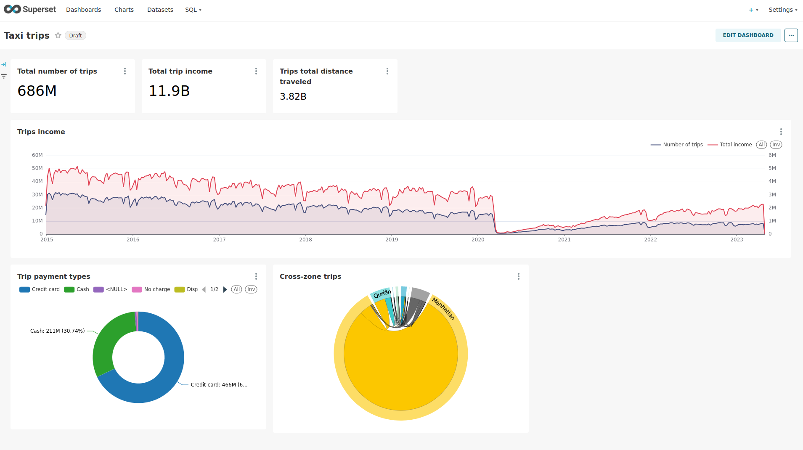Click the Credit card blue legend swatch
This screenshot has height=450, width=803.
(24, 289)
